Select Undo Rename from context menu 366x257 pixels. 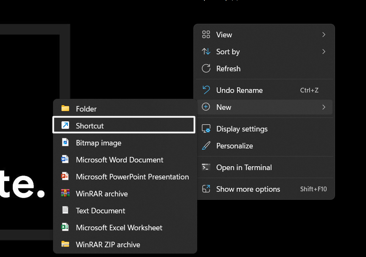(x=239, y=90)
